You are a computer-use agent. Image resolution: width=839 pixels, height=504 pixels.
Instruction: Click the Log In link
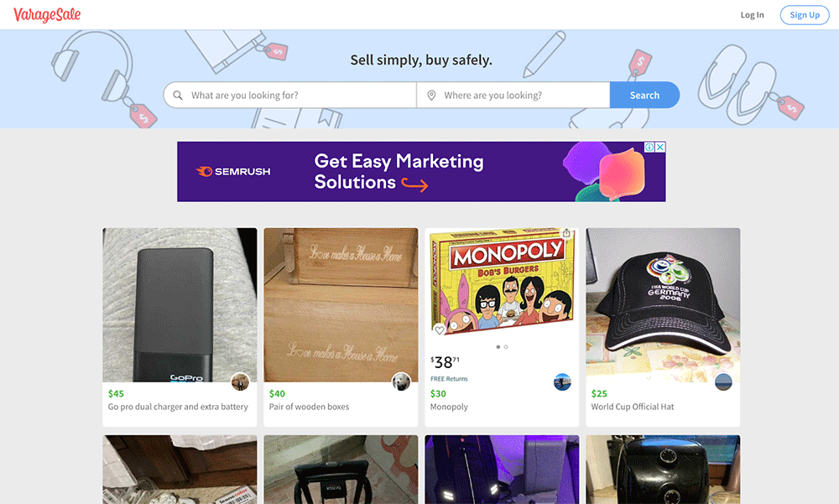pos(752,15)
